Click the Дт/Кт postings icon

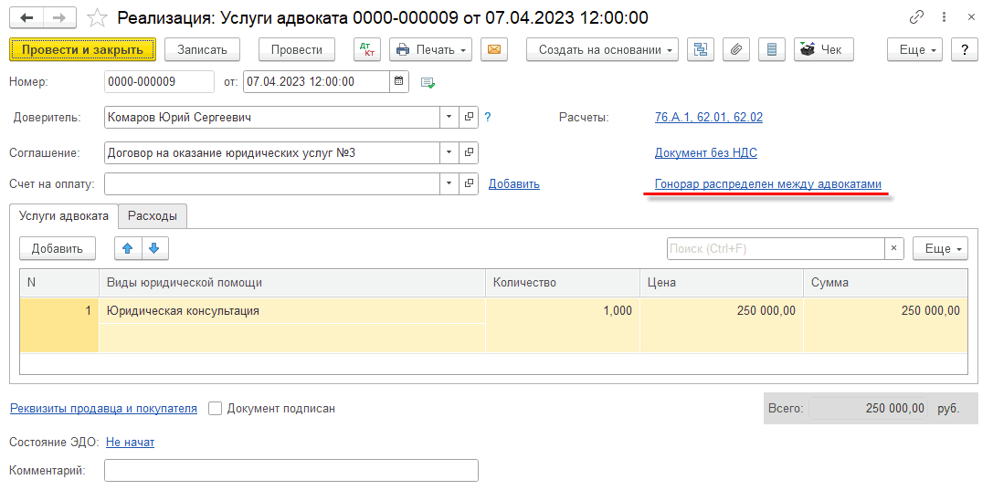[366, 49]
